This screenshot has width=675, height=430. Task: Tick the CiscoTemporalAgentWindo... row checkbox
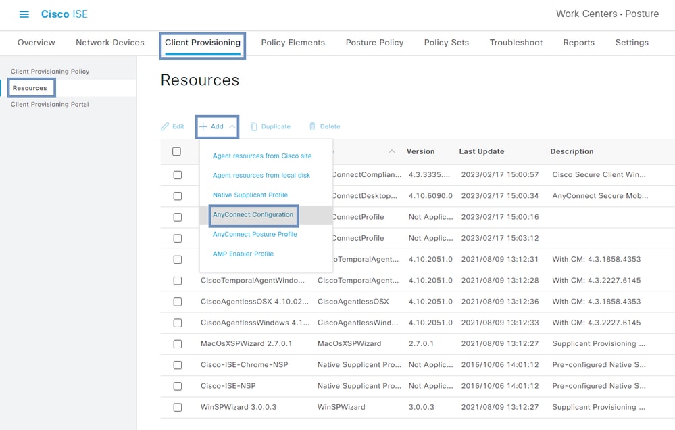pos(177,281)
